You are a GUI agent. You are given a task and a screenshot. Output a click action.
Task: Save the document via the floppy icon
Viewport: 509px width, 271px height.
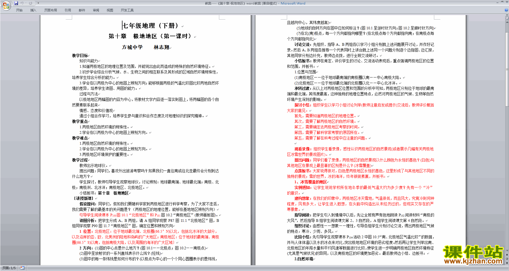(16, 3)
